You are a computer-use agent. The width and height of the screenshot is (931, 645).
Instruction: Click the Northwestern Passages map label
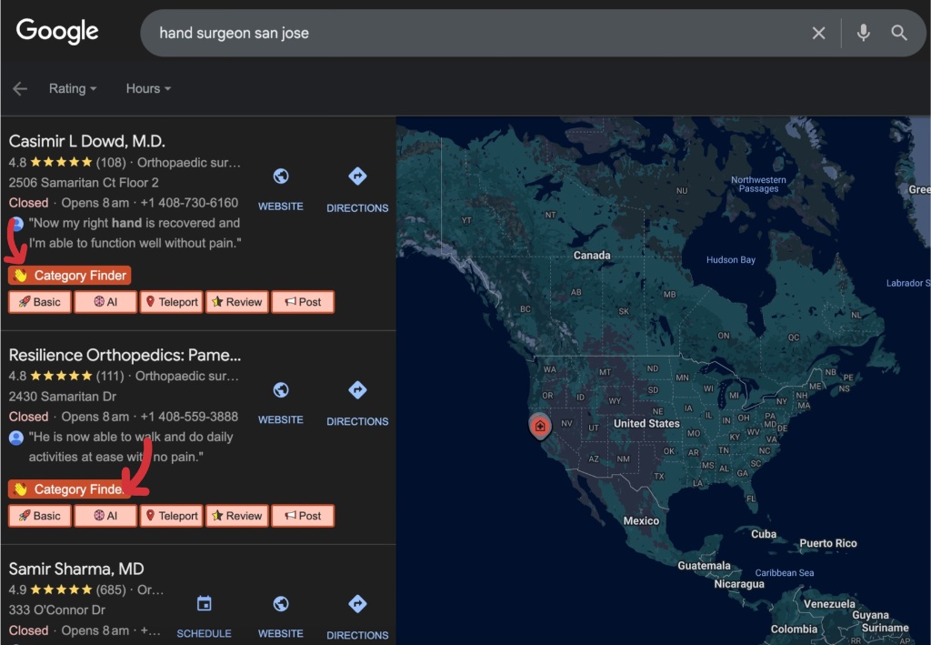click(x=758, y=184)
